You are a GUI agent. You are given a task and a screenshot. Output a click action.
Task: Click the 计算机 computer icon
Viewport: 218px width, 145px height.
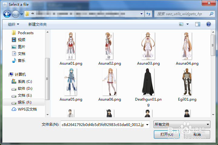(x=11, y=75)
